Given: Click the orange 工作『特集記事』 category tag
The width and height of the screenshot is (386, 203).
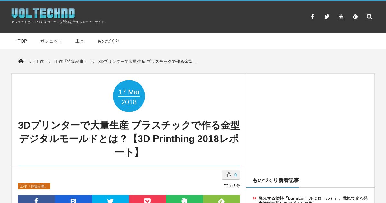Looking at the screenshot, I should tap(34, 186).
